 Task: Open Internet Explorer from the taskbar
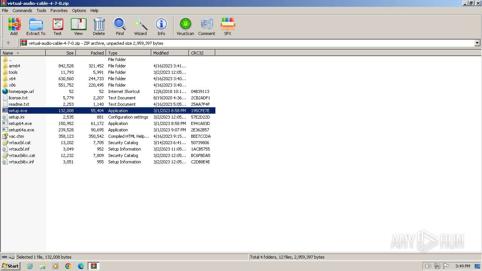[30, 266]
